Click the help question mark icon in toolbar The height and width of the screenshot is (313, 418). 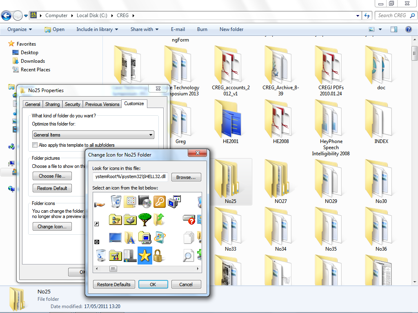[408, 29]
